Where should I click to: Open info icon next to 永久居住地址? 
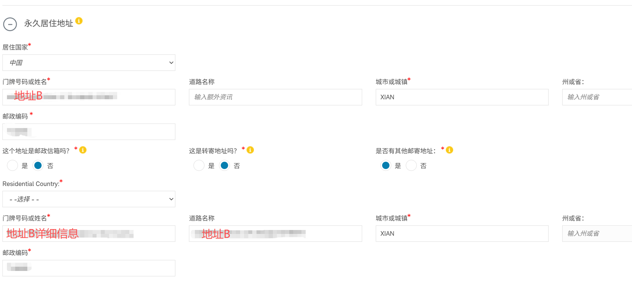(x=79, y=21)
